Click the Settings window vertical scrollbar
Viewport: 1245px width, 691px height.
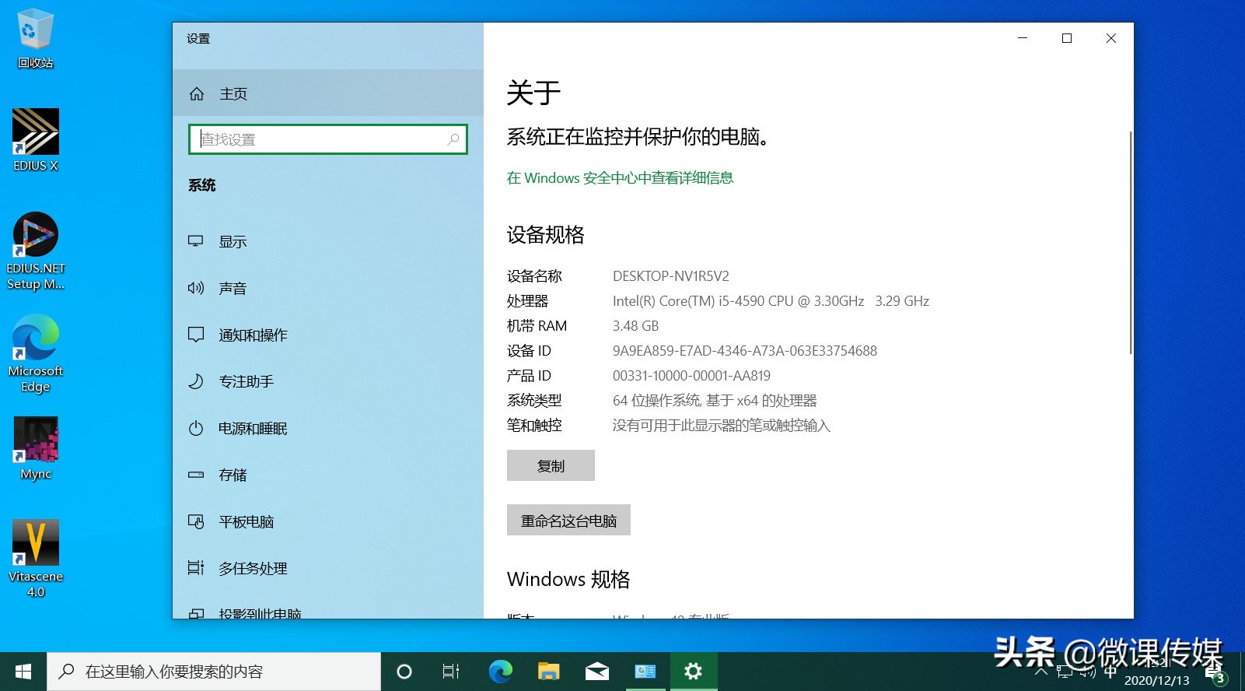pyautogui.click(x=1130, y=243)
